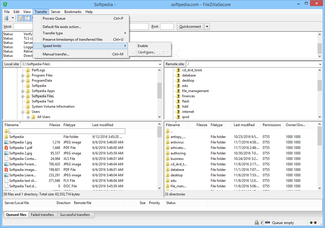Image resolution: width=325 pixels, height=228 pixels.
Task: Select the Softpedia 2.jpg image icon
Action: tap(6, 153)
